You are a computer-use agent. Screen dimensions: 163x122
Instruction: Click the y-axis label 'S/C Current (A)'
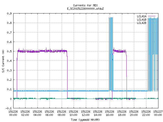click(3, 61)
